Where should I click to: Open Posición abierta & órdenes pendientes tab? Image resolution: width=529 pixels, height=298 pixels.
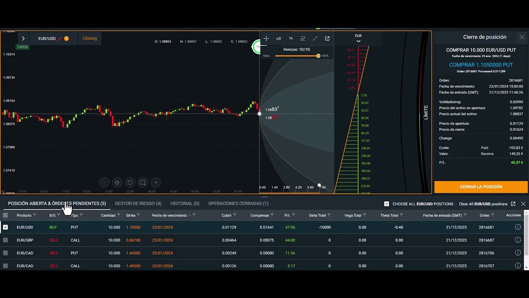pos(57,204)
